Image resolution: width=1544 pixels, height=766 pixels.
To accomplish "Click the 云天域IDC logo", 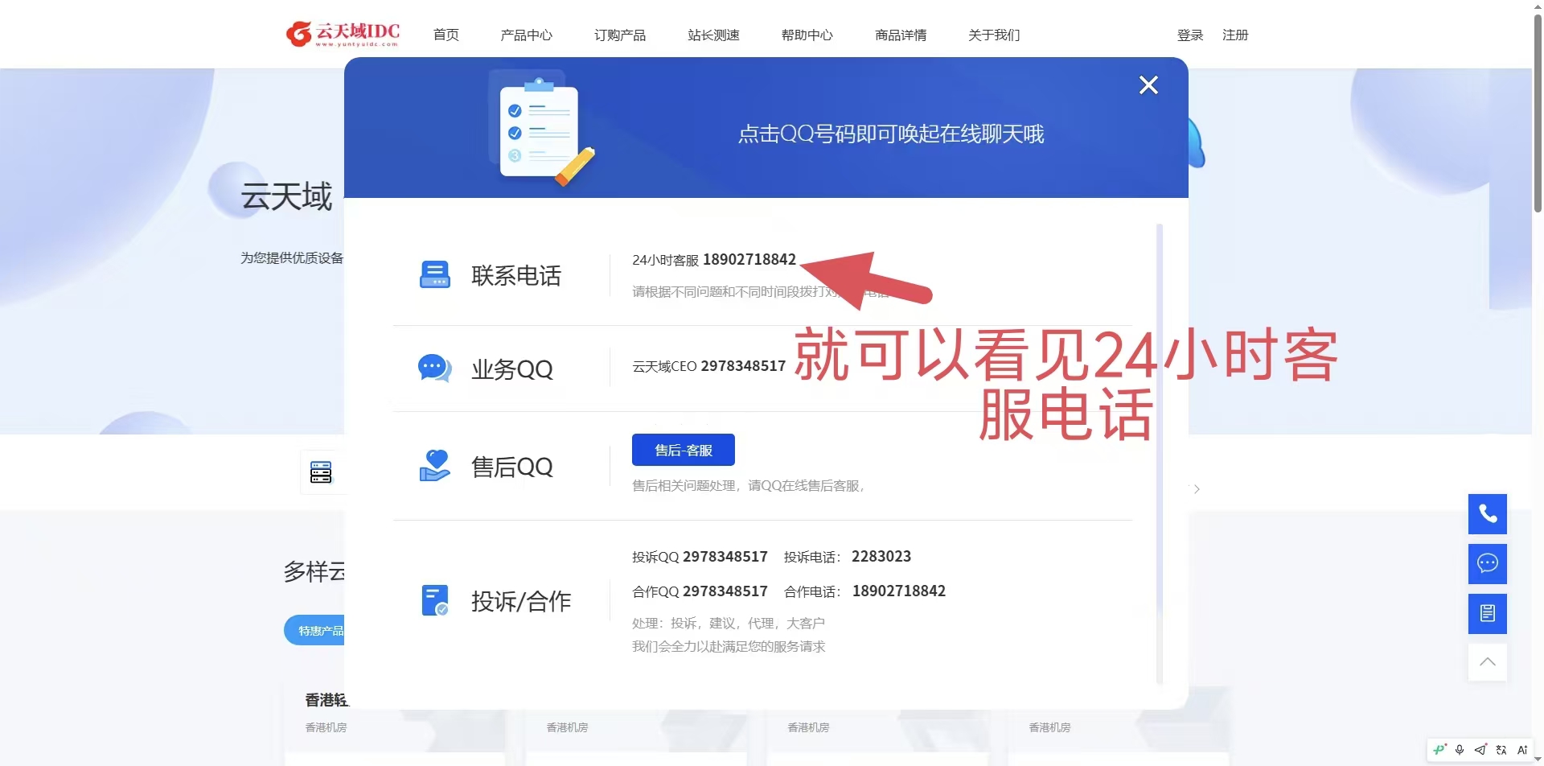I will [x=343, y=34].
